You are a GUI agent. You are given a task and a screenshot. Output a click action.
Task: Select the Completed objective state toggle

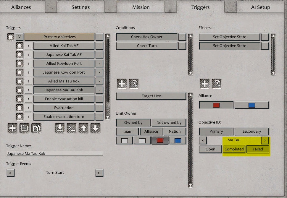click(234, 149)
